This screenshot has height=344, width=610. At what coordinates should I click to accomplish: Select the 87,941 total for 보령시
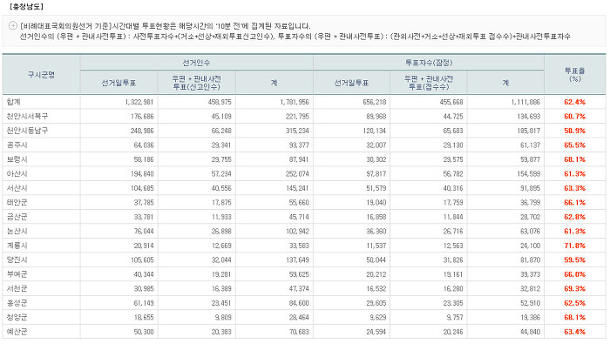point(299,159)
